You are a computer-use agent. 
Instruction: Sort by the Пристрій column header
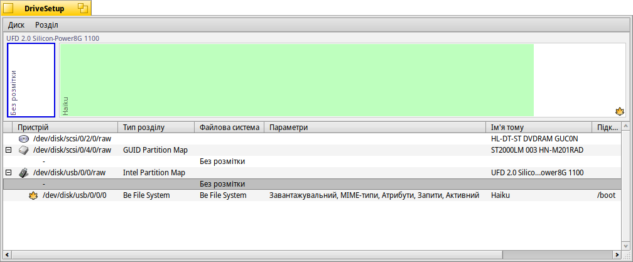[x=65, y=128]
